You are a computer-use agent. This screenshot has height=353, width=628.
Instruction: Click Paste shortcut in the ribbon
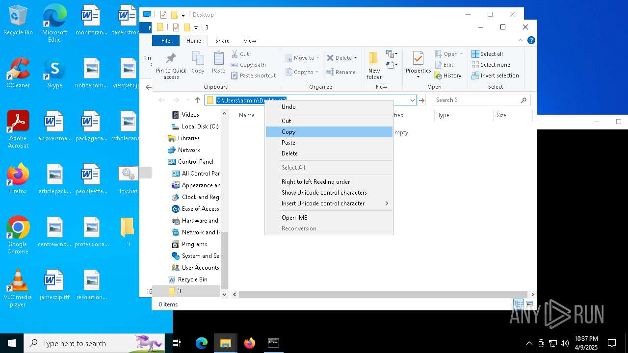(254, 76)
